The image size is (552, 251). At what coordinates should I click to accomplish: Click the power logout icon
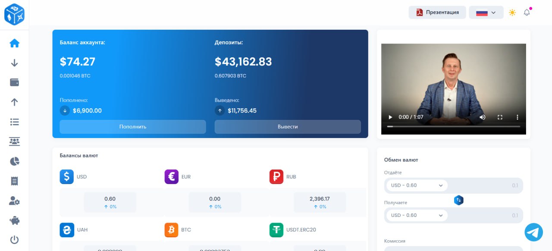point(14,240)
